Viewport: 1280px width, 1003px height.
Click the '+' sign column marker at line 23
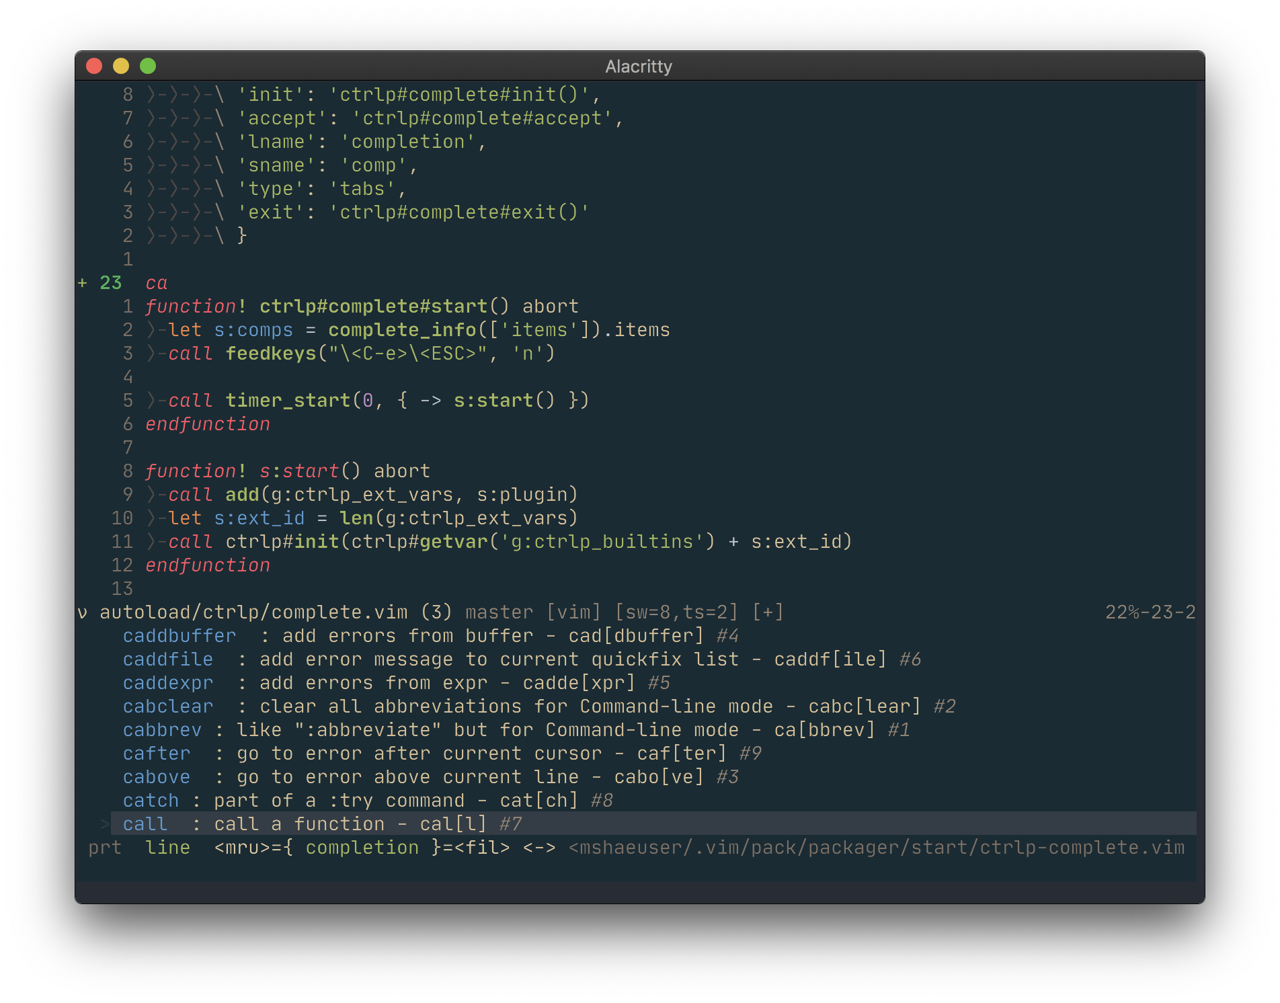click(83, 283)
